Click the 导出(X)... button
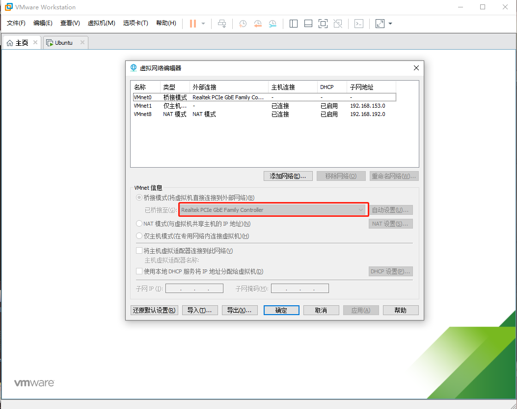Screen dimensions: 517x409 pos(240,310)
